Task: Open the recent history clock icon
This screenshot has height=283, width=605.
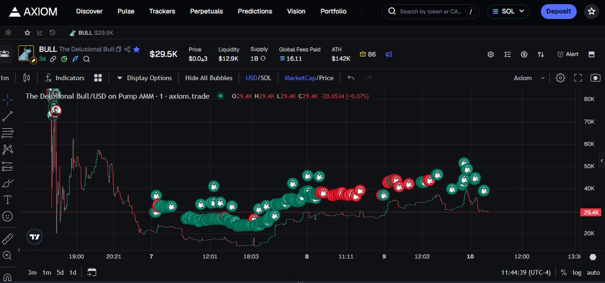Action: (x=52, y=33)
